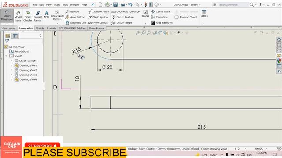Click the New document icon
Viewport: 282px width, 158px height.
100,5
